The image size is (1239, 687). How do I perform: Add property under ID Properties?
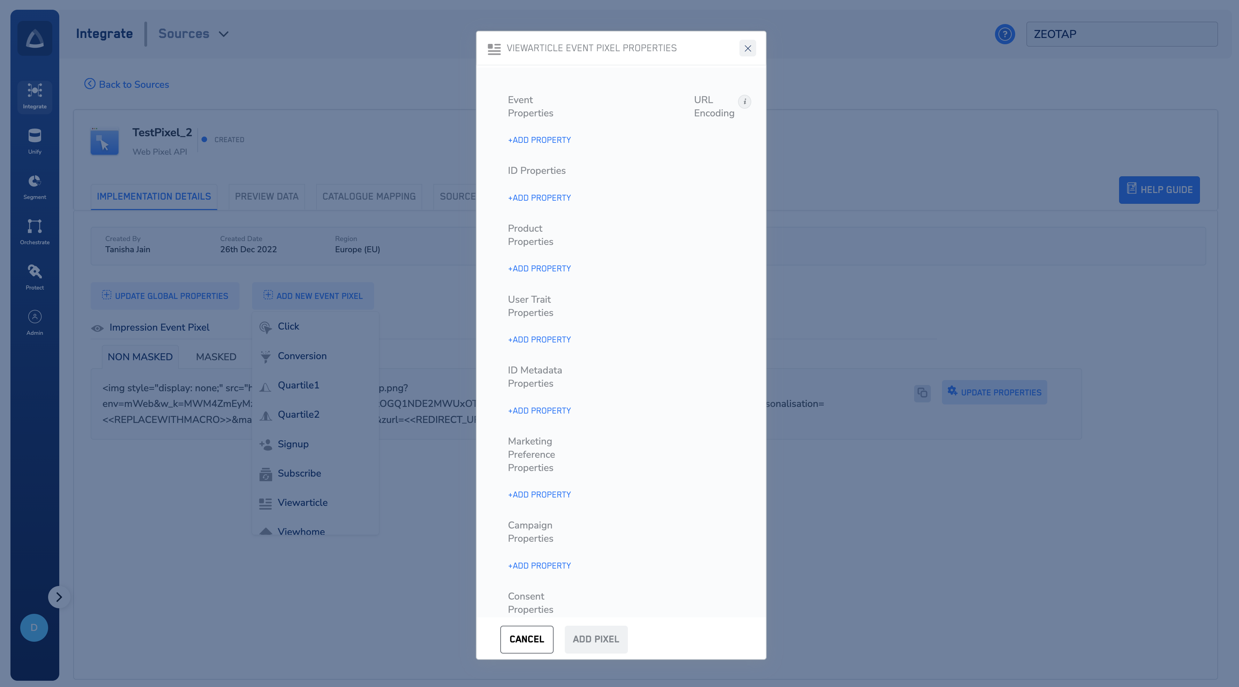pyautogui.click(x=539, y=198)
